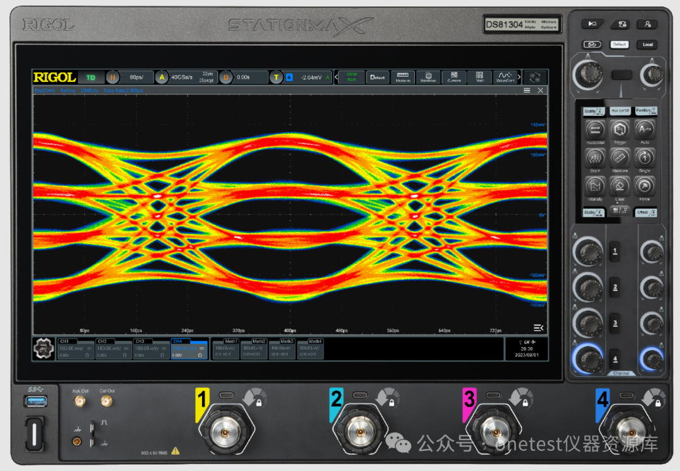Push the button left of hardware Default
The image size is (680, 471).
592,44
